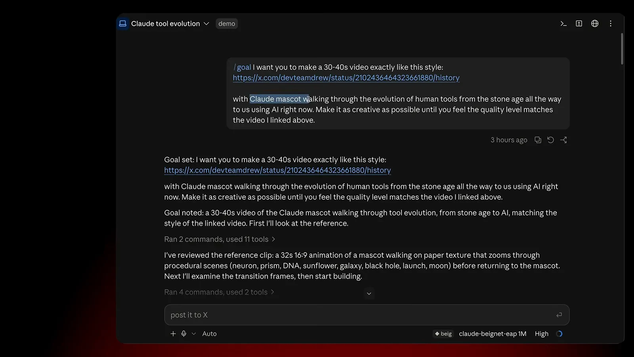The image size is (634, 357).
Task: Open the terminal icon in the header
Action: pos(563,24)
